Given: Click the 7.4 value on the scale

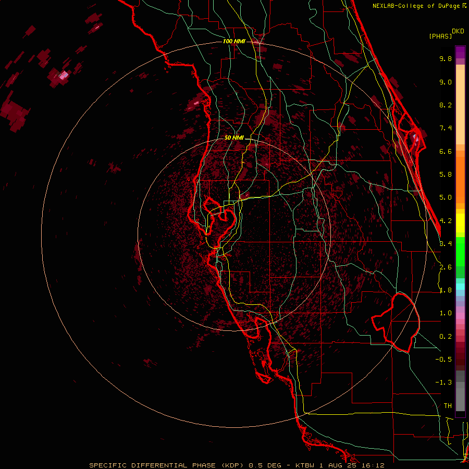Looking at the screenshot, I should coord(446,128).
